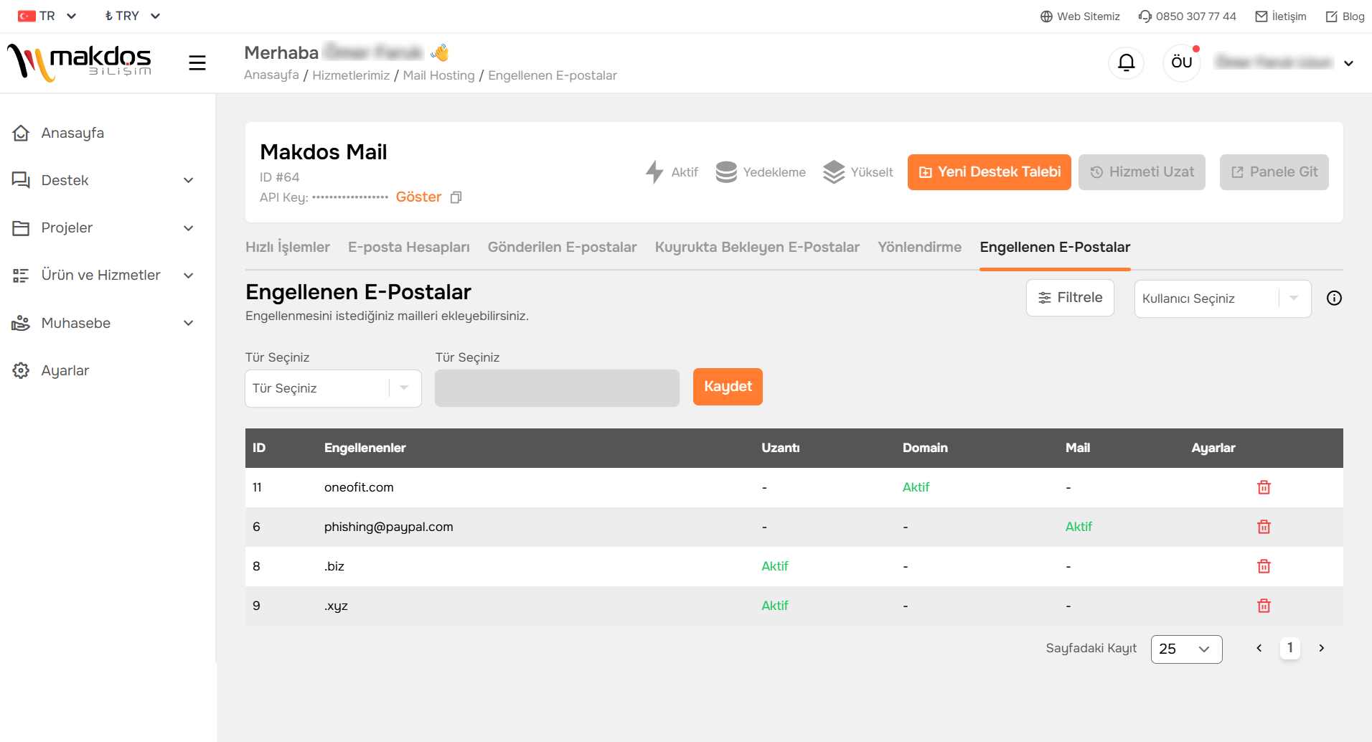Switch to Kuyrukta Bekleyen E-Postalar tab
This screenshot has width=1372, height=742.
point(757,247)
